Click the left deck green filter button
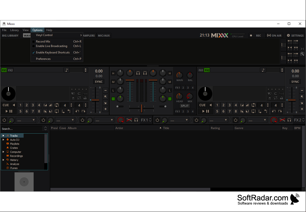Image resolution: width=306 pixels, height=212 pixels. pos(113,99)
